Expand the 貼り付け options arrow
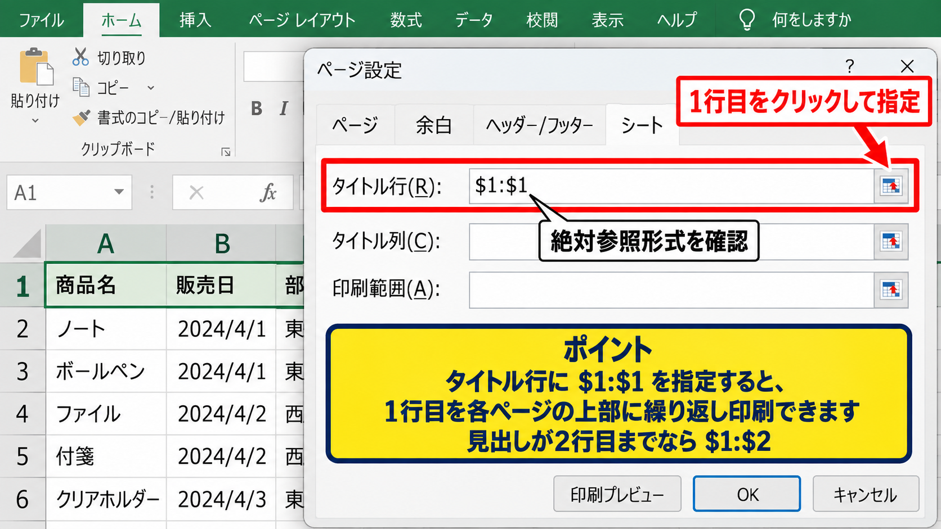941x529 pixels. pyautogui.click(x=35, y=120)
